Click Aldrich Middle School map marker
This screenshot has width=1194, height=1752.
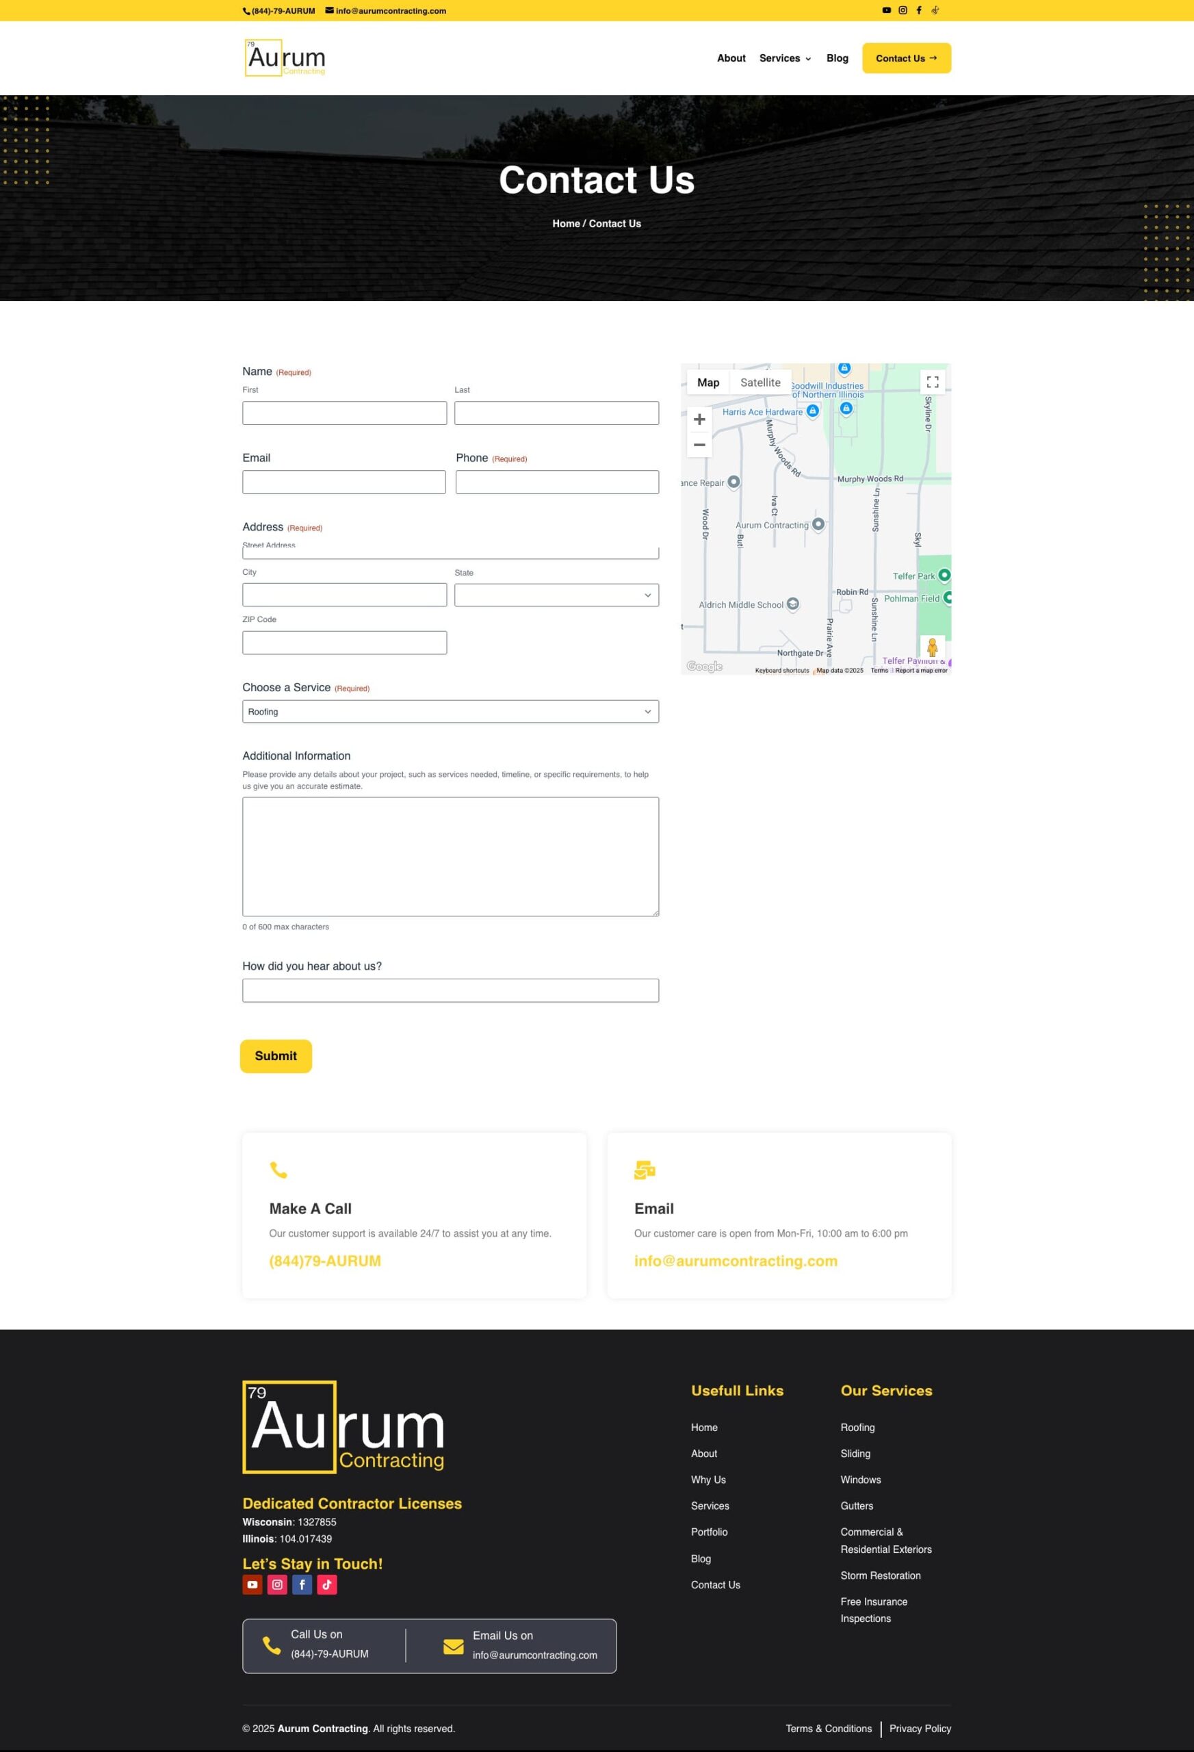point(793,604)
